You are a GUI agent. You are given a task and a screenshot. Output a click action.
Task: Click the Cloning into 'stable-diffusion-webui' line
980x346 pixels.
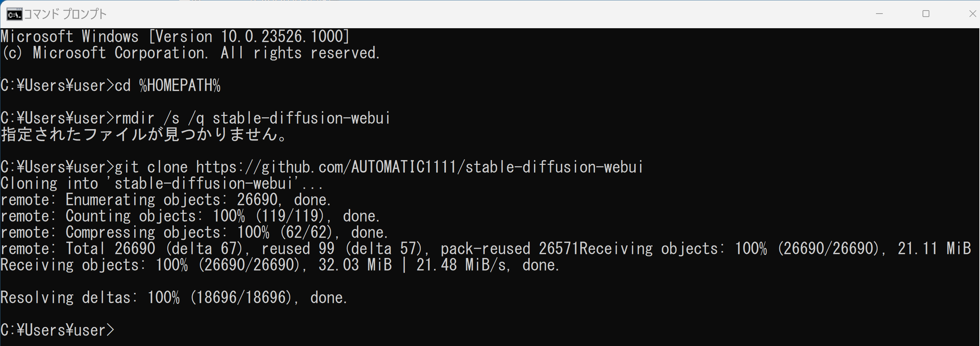coord(162,183)
